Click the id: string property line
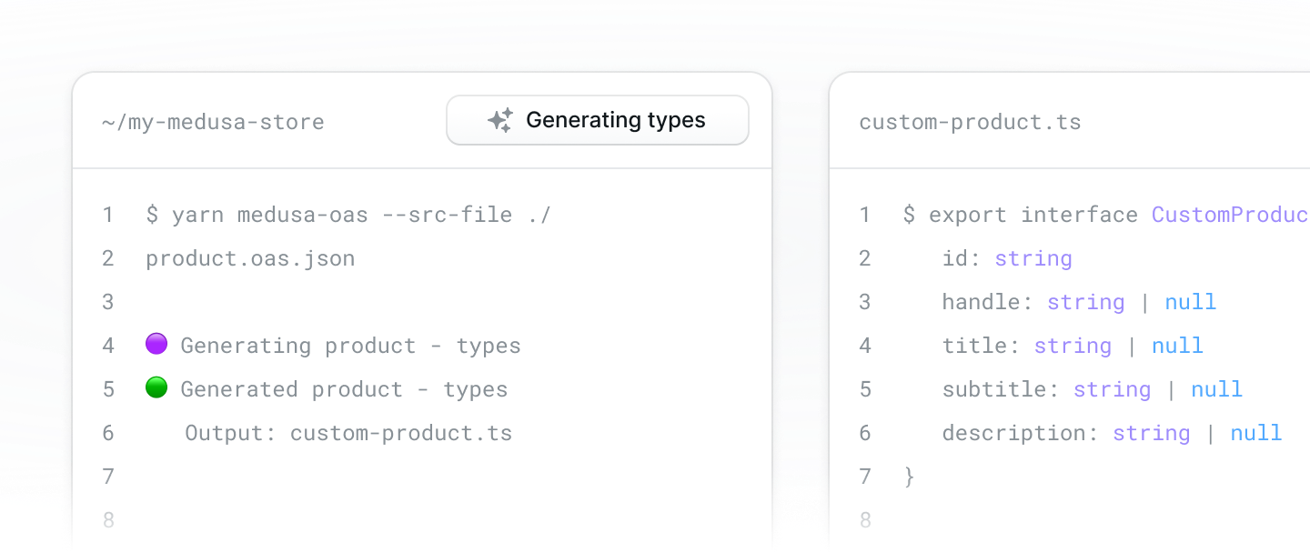Screen dimensions: 1310x553 [x=1007, y=258]
